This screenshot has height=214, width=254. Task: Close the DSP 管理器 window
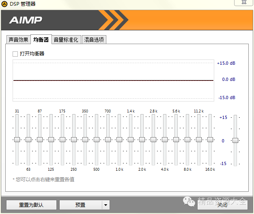point(244,2)
